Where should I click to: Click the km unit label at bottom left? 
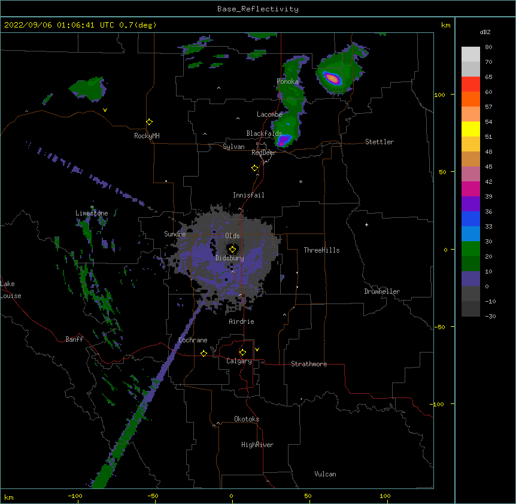click(x=9, y=497)
